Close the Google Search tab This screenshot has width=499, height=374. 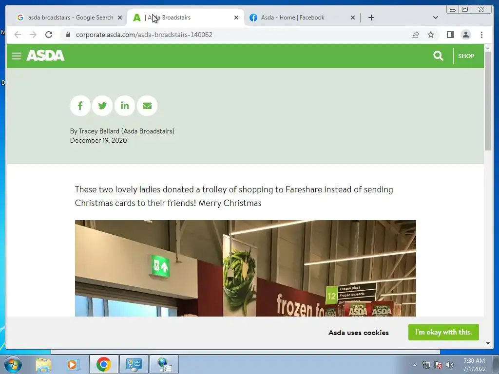(120, 18)
